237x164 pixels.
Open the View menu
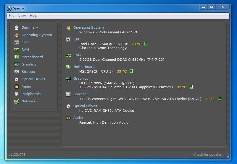click(22, 16)
